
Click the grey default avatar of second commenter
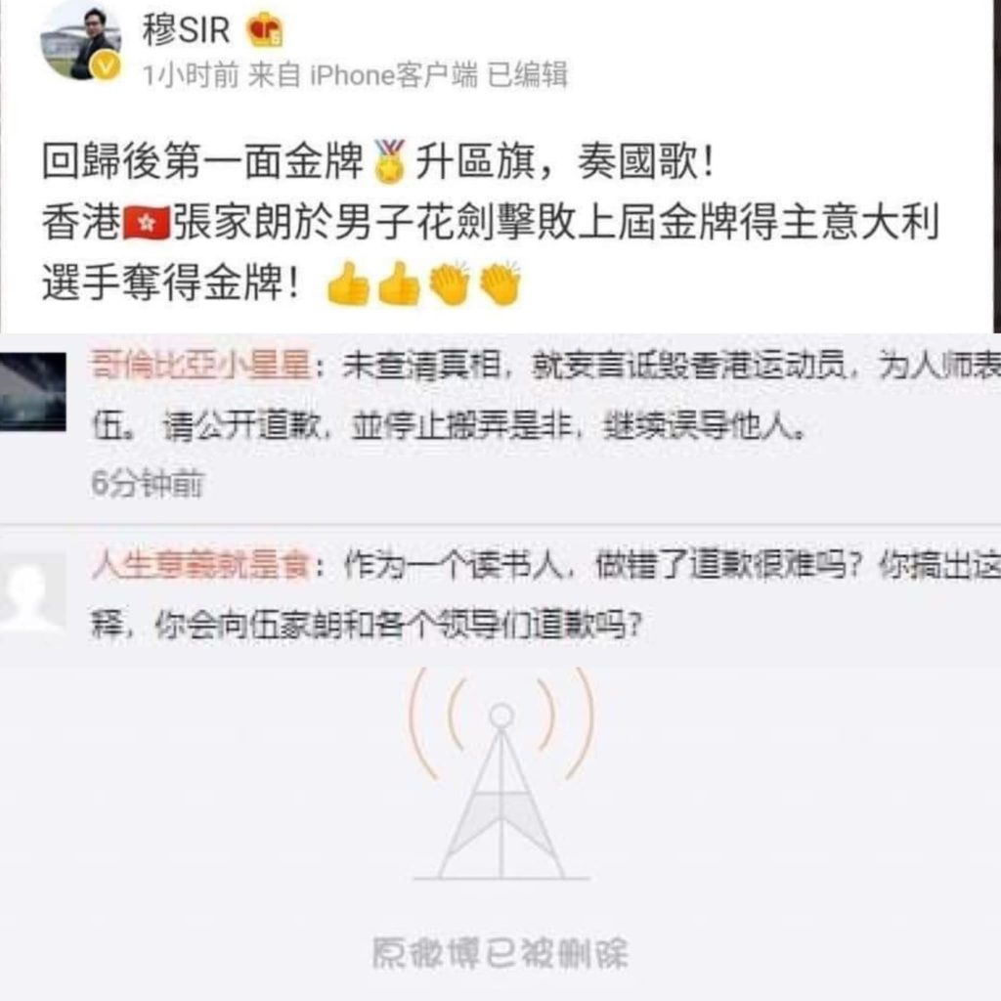click(32, 592)
